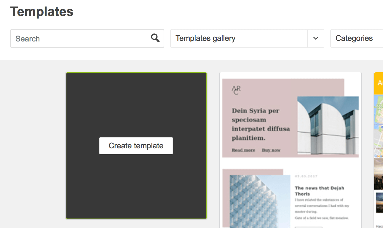Click the Dein Syria headline in template
Image resolution: width=383 pixels, height=228 pixels.
coord(261,120)
